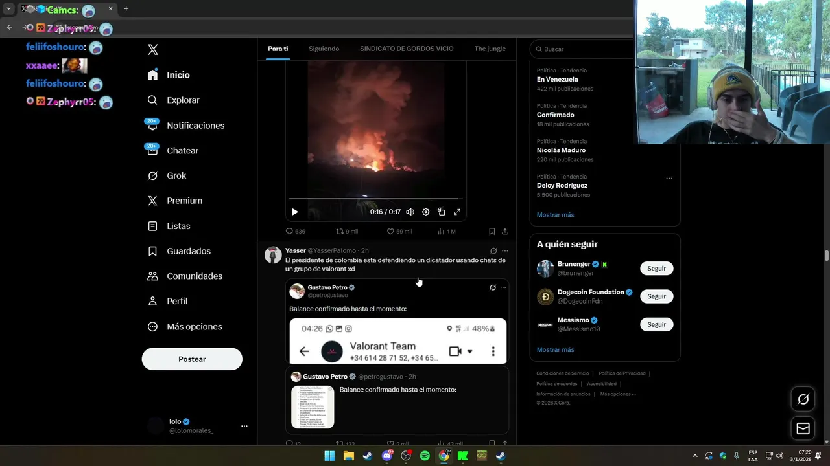Click the page vertical scrollbar thumb
The height and width of the screenshot is (466, 830).
826,256
